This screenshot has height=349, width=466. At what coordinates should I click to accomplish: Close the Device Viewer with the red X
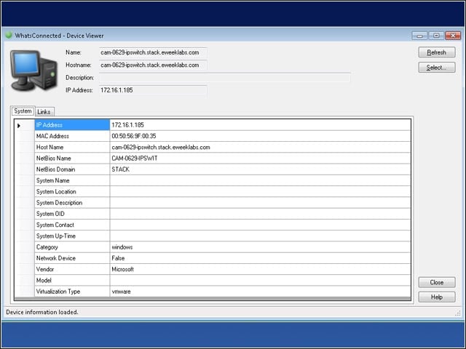coord(453,36)
